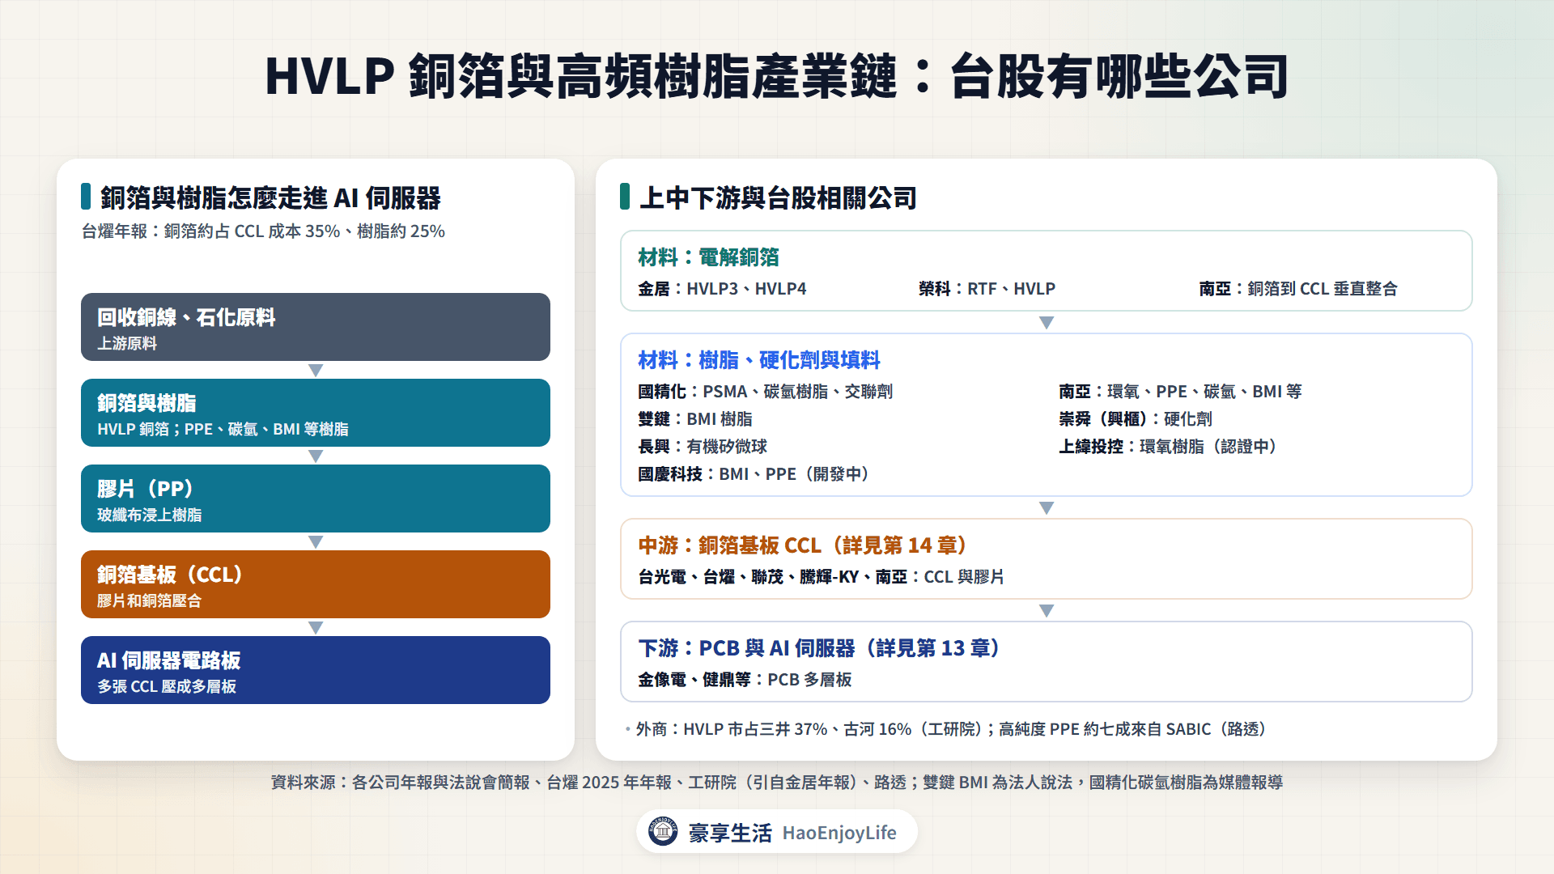Click 國精化：PSMA、碳氫樹脂、交聯劑 text
Screen dimensions: 1554x874
pos(765,392)
